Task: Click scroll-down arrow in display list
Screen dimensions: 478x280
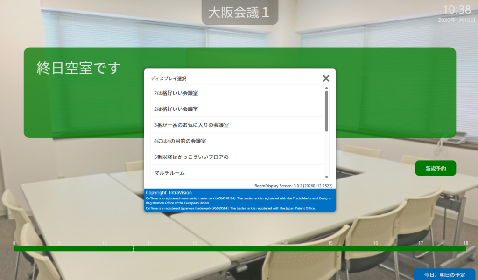Action: coord(326,177)
